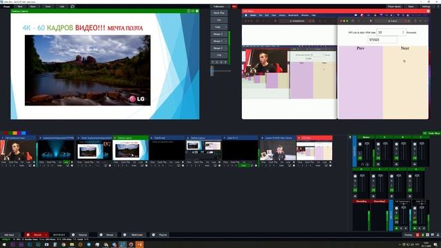The width and height of the screenshot is (441, 248).
Task: Click the bus A volume fader
Action: pos(385,144)
